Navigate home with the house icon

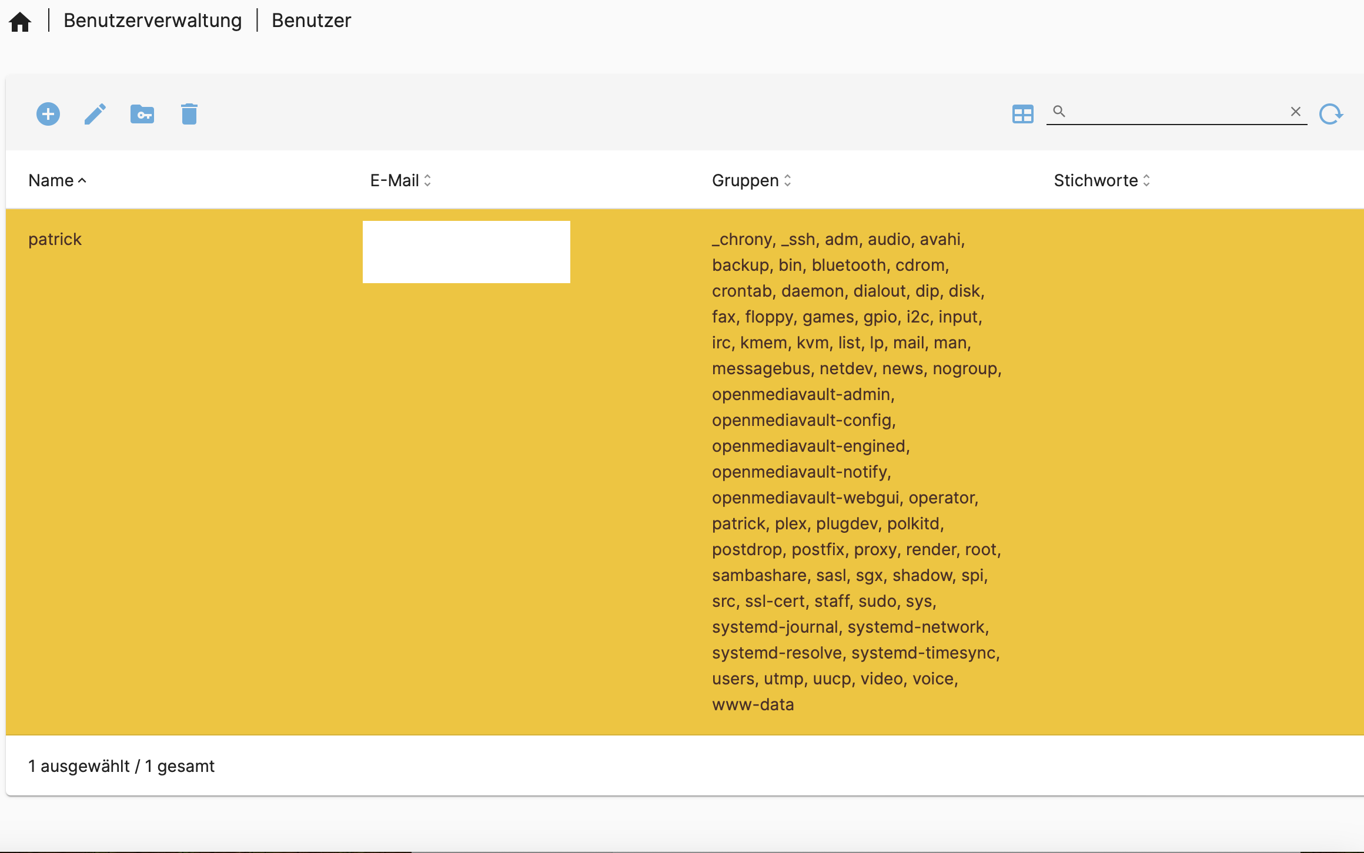coord(21,21)
